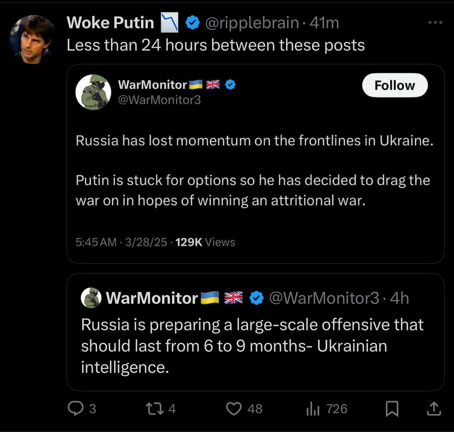Repost using the retweet arrows icon
This screenshot has width=454, height=432.
point(155,408)
